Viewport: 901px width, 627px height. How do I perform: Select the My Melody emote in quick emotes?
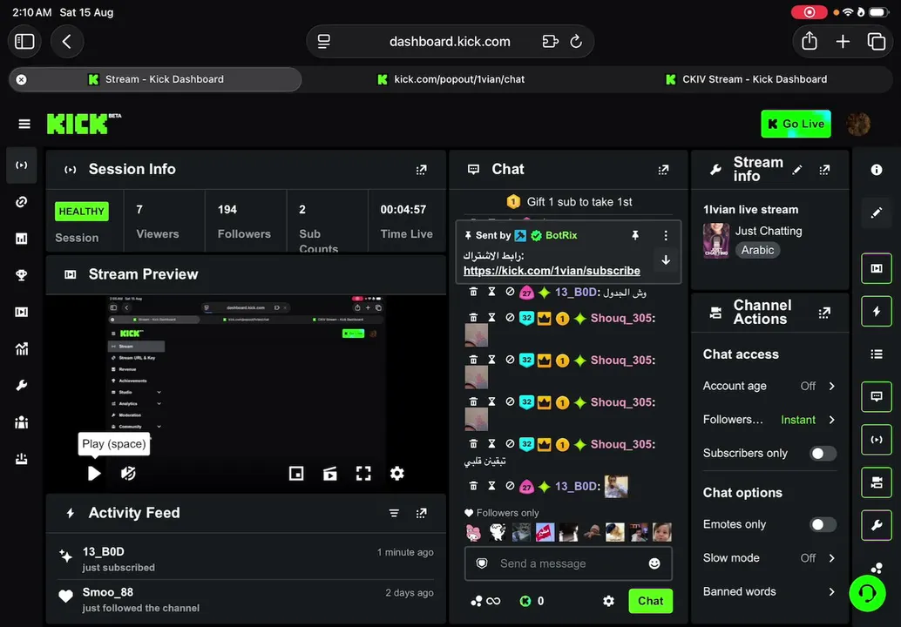(473, 532)
